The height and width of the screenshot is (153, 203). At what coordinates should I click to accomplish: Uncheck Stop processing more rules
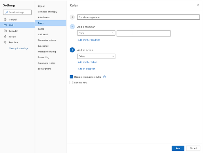coord(71,77)
